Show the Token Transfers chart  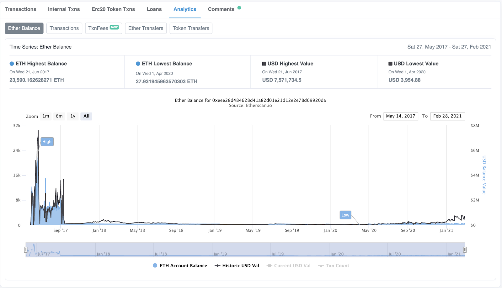pos(191,28)
